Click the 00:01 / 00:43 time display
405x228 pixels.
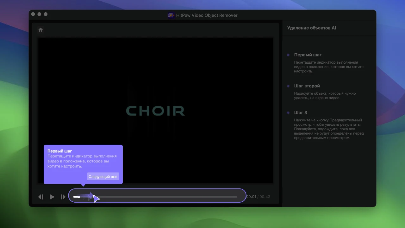pyautogui.click(x=258, y=197)
